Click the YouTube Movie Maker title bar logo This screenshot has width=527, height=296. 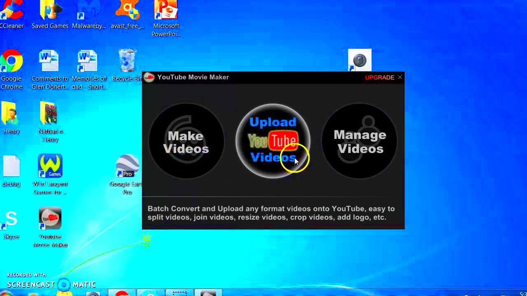pyautogui.click(x=149, y=77)
